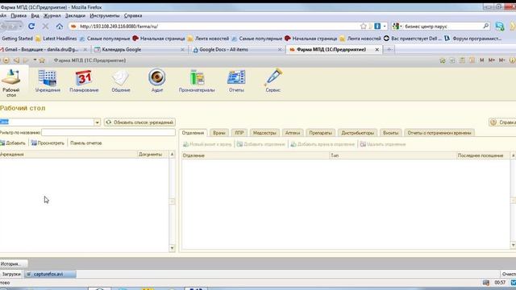Open Firefox back history dropdown
This screenshot has width=516, height=290.
point(20,26)
